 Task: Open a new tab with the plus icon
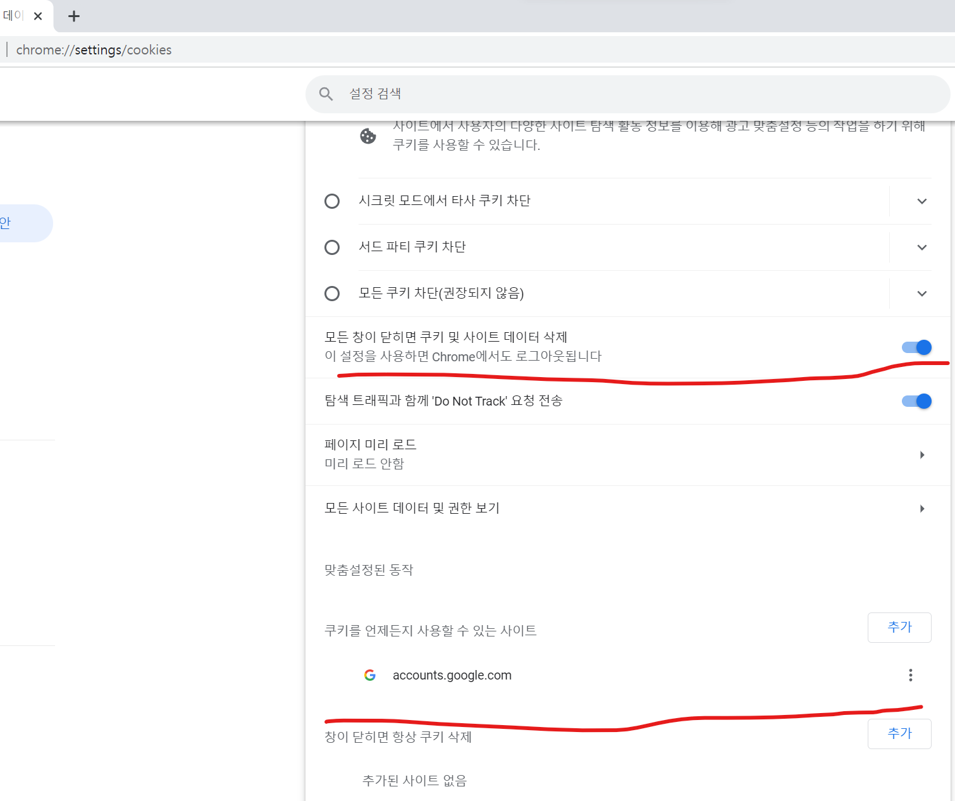[x=74, y=16]
